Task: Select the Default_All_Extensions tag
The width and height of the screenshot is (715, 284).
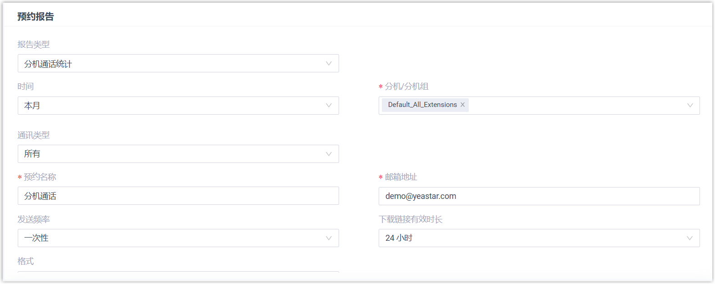Action: tap(422, 105)
